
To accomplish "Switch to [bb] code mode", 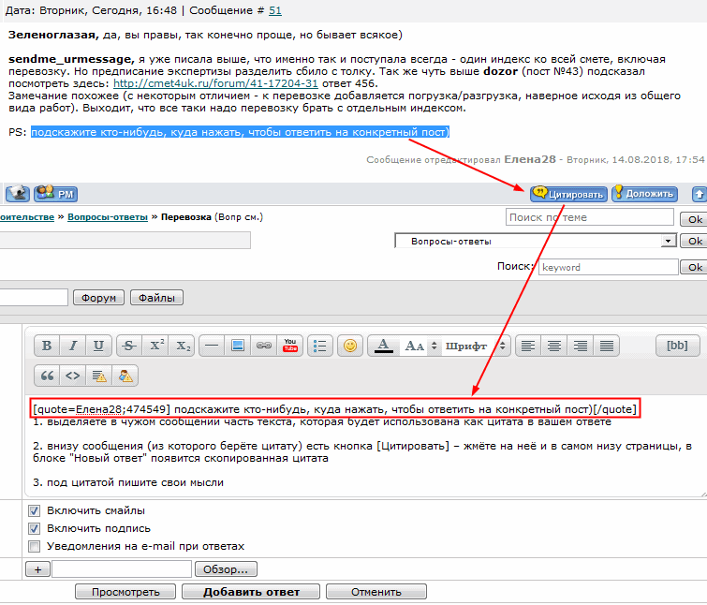I will tap(677, 346).
